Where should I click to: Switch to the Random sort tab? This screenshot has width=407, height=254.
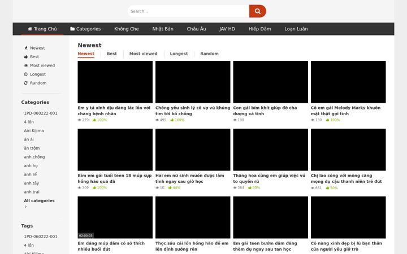point(210,54)
